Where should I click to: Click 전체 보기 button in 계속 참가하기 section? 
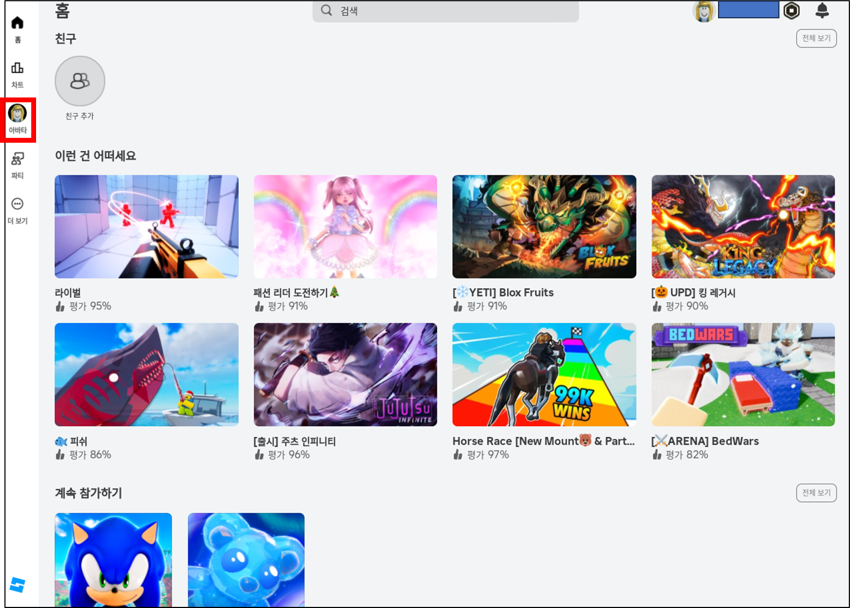816,493
